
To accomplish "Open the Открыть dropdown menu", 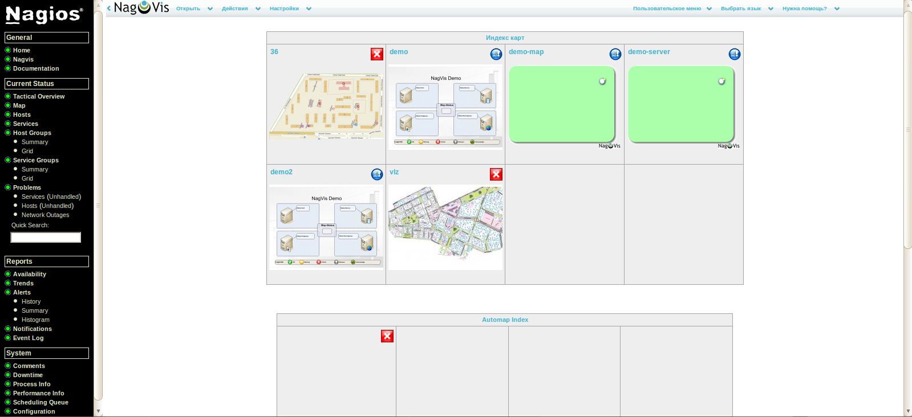I will pos(194,9).
